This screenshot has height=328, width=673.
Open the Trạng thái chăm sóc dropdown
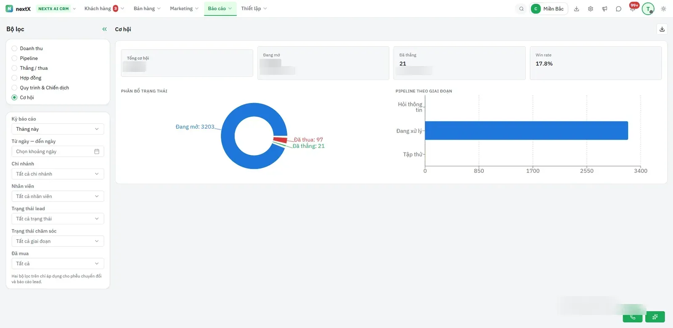58,241
